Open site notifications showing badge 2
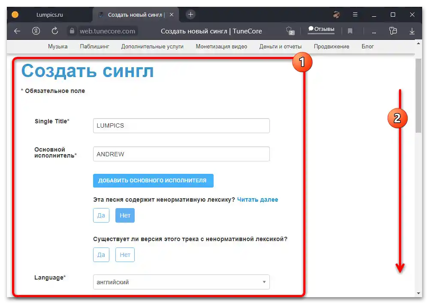The image size is (429, 304). coord(290,31)
